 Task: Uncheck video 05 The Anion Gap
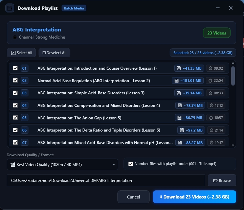coord(15,118)
